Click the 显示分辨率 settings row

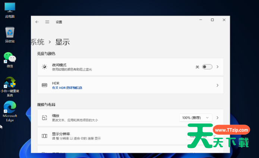tap(112, 136)
